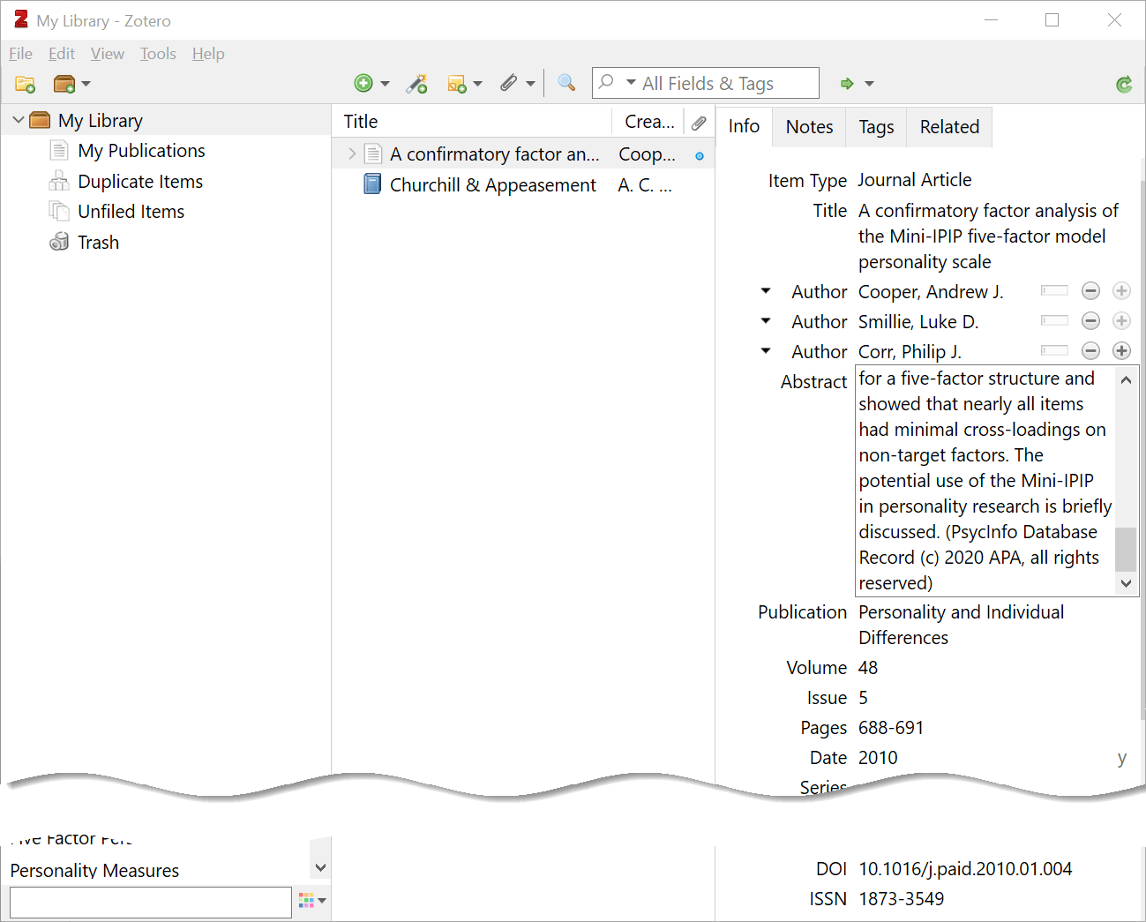The image size is (1146, 922).
Task: Toggle the attachment column header paperclip
Action: click(699, 121)
